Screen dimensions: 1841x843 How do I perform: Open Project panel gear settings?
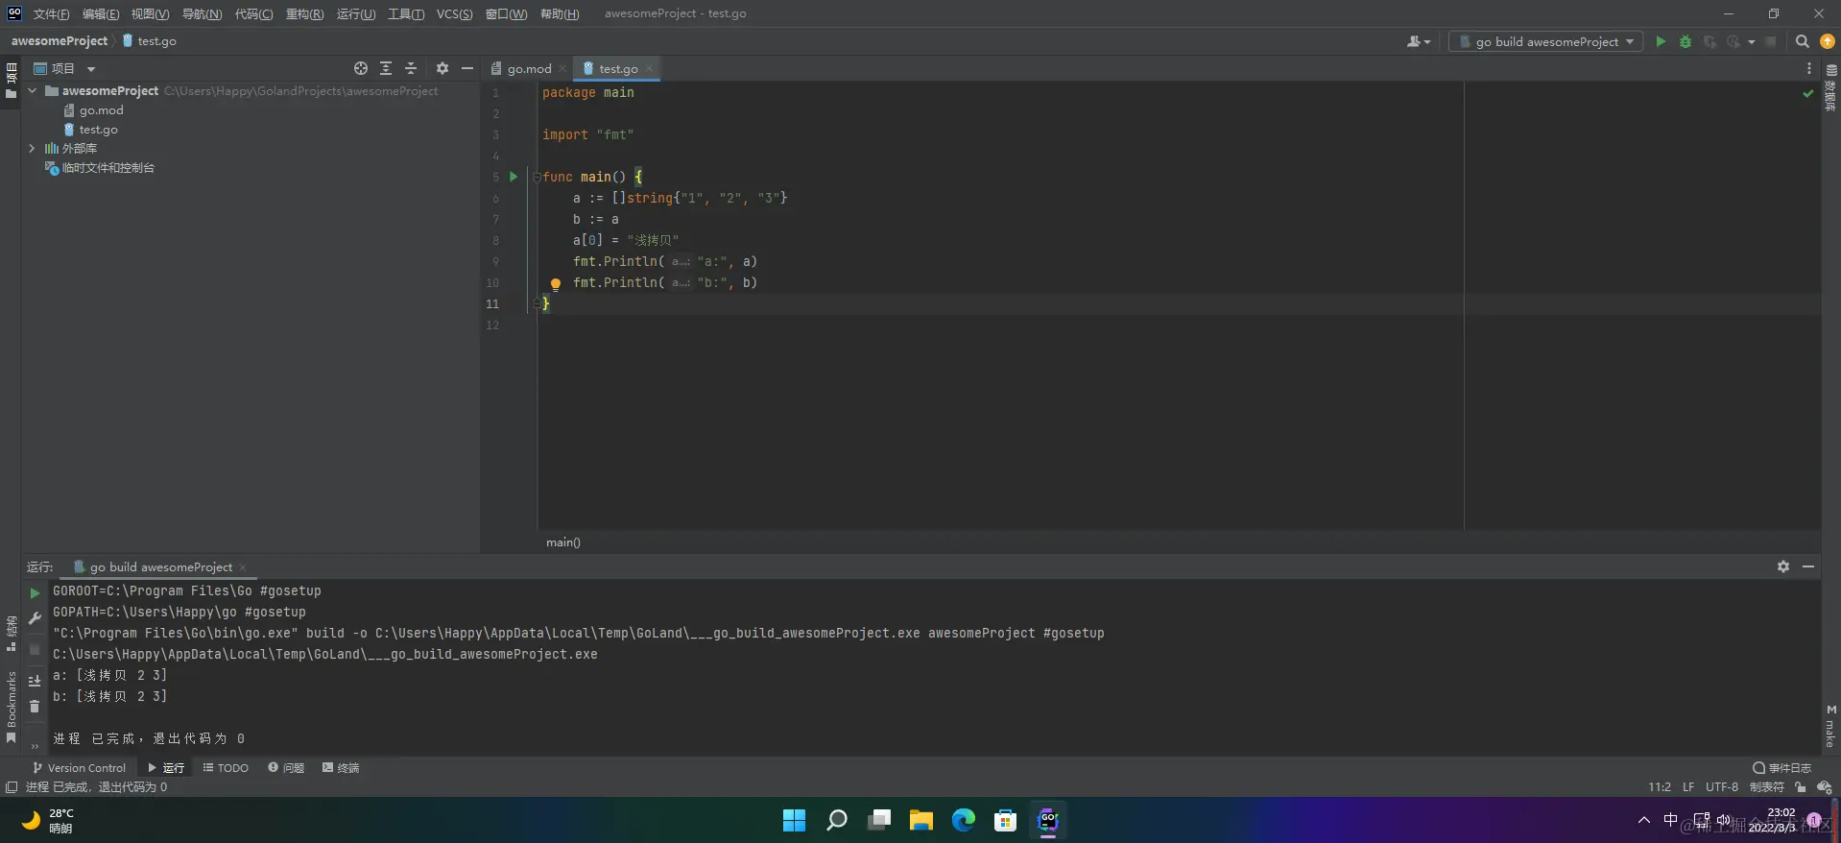(442, 68)
